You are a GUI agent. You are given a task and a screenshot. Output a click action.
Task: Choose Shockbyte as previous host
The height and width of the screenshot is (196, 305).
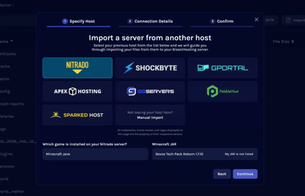[x=150, y=68]
